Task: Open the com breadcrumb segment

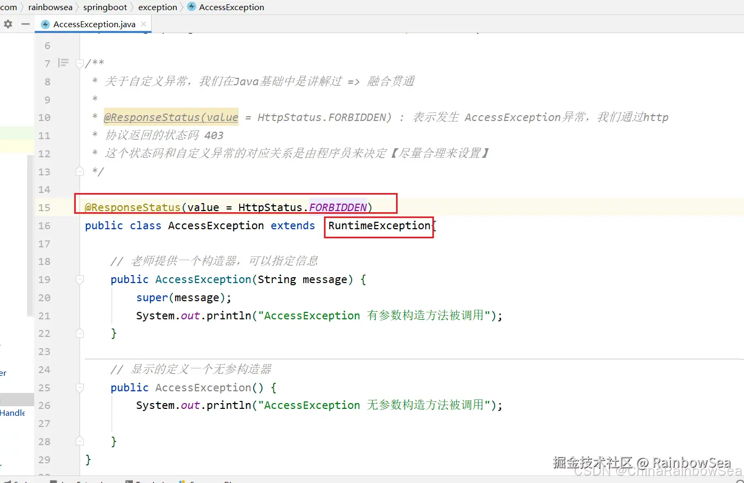Action: coord(9,7)
